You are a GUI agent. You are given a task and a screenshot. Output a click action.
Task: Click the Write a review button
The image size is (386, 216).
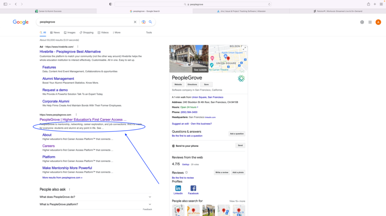tap(222, 172)
